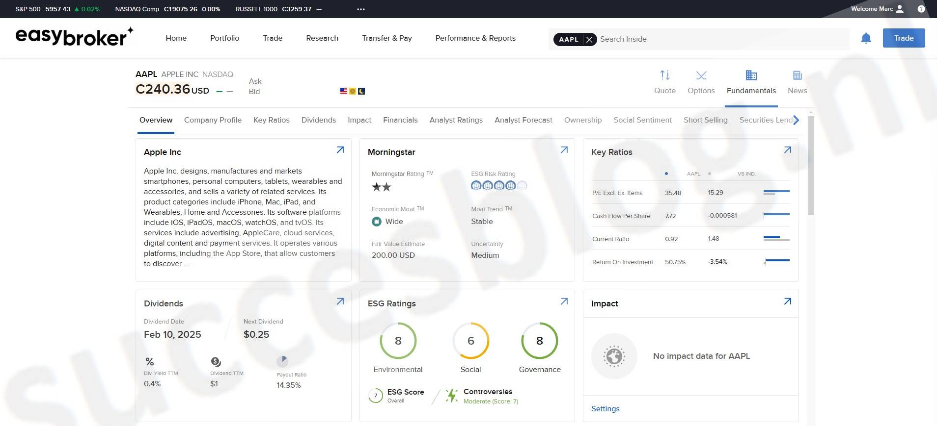
Task: Open the user profile icon
Action: (x=900, y=9)
